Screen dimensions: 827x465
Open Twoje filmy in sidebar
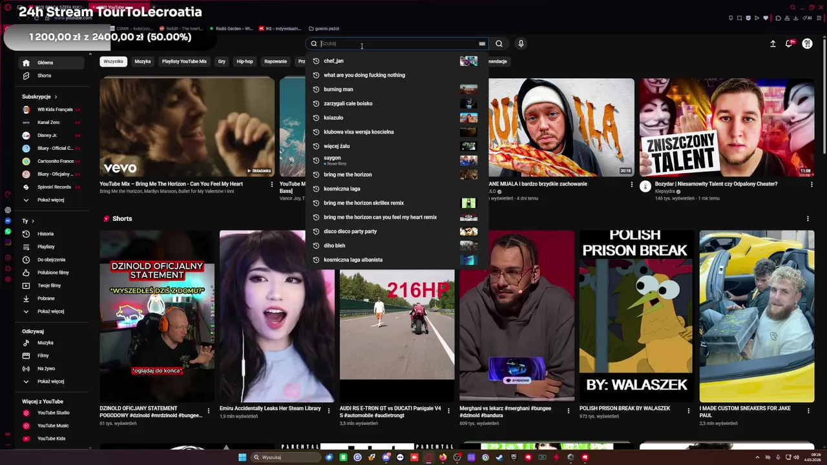(51, 285)
